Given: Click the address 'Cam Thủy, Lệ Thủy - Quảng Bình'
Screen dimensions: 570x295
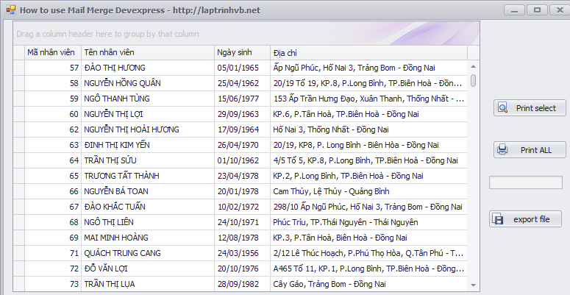Looking at the screenshot, I should 369,191.
